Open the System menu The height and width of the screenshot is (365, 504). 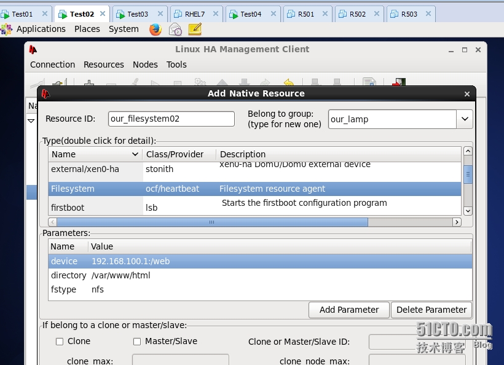(x=124, y=29)
